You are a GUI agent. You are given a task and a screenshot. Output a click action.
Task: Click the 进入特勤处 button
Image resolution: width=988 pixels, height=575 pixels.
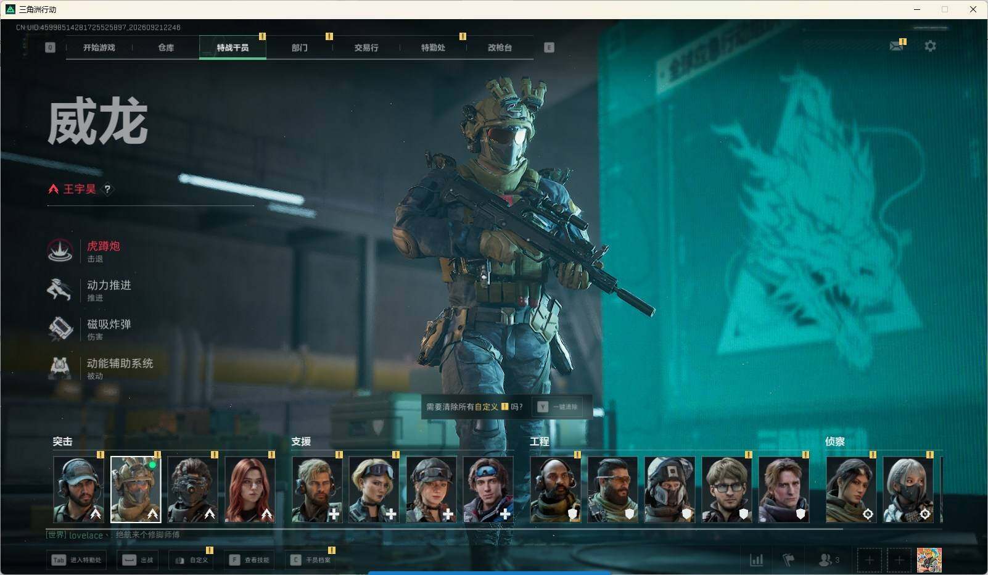pyautogui.click(x=77, y=560)
